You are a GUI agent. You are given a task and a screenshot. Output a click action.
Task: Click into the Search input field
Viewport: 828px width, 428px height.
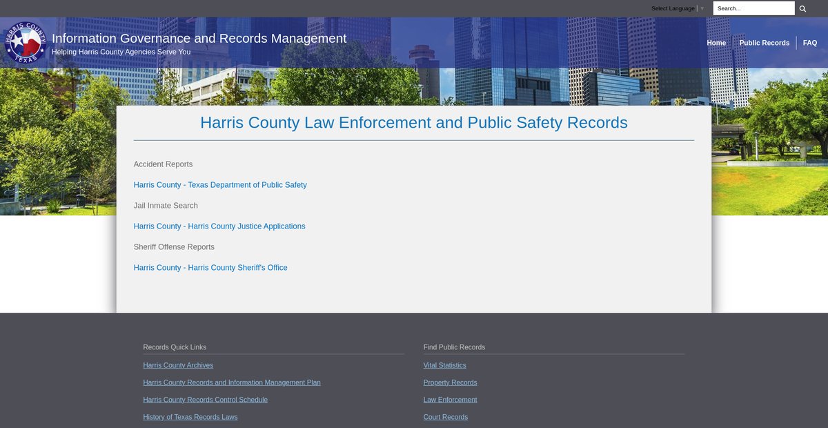click(753, 8)
